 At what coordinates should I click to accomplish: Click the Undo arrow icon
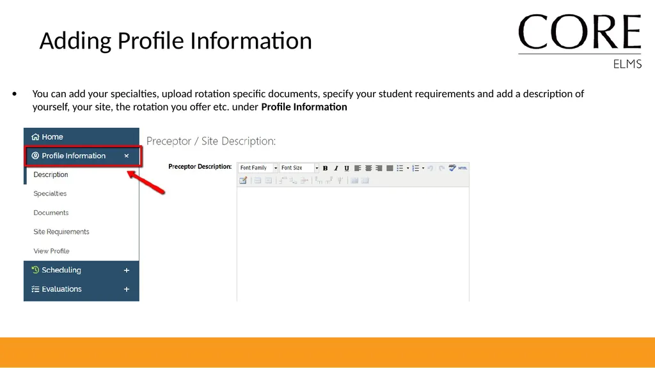[x=430, y=168]
